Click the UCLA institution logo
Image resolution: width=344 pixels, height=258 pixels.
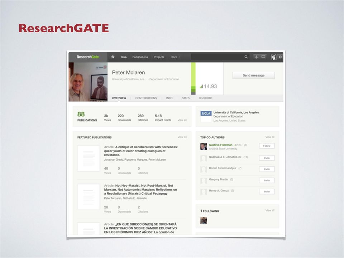(206, 116)
